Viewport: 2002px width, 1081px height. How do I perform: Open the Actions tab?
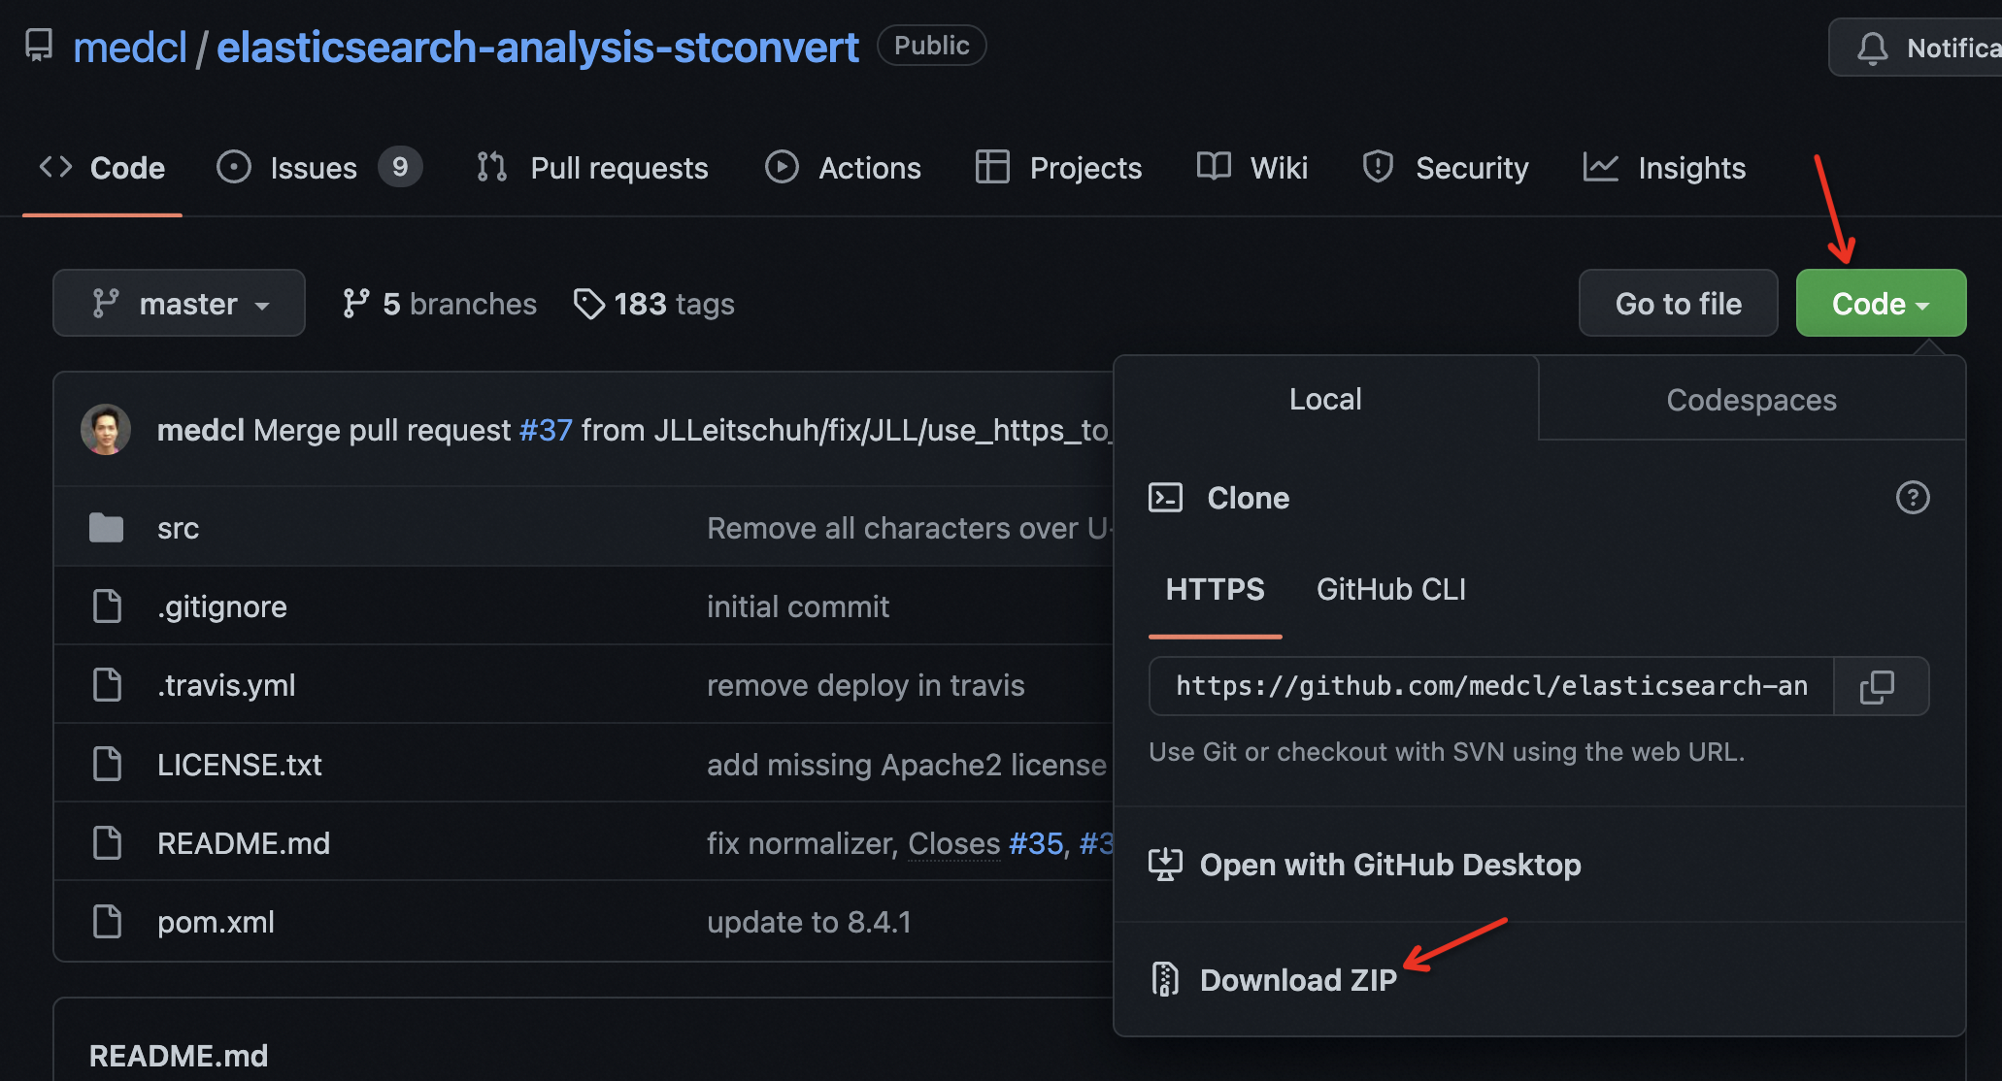coord(842,168)
